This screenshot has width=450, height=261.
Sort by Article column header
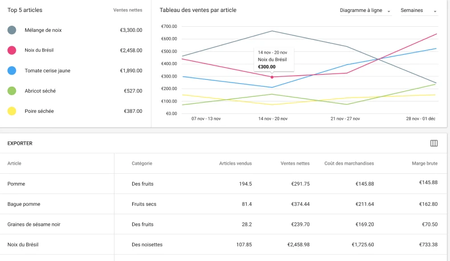15,164
